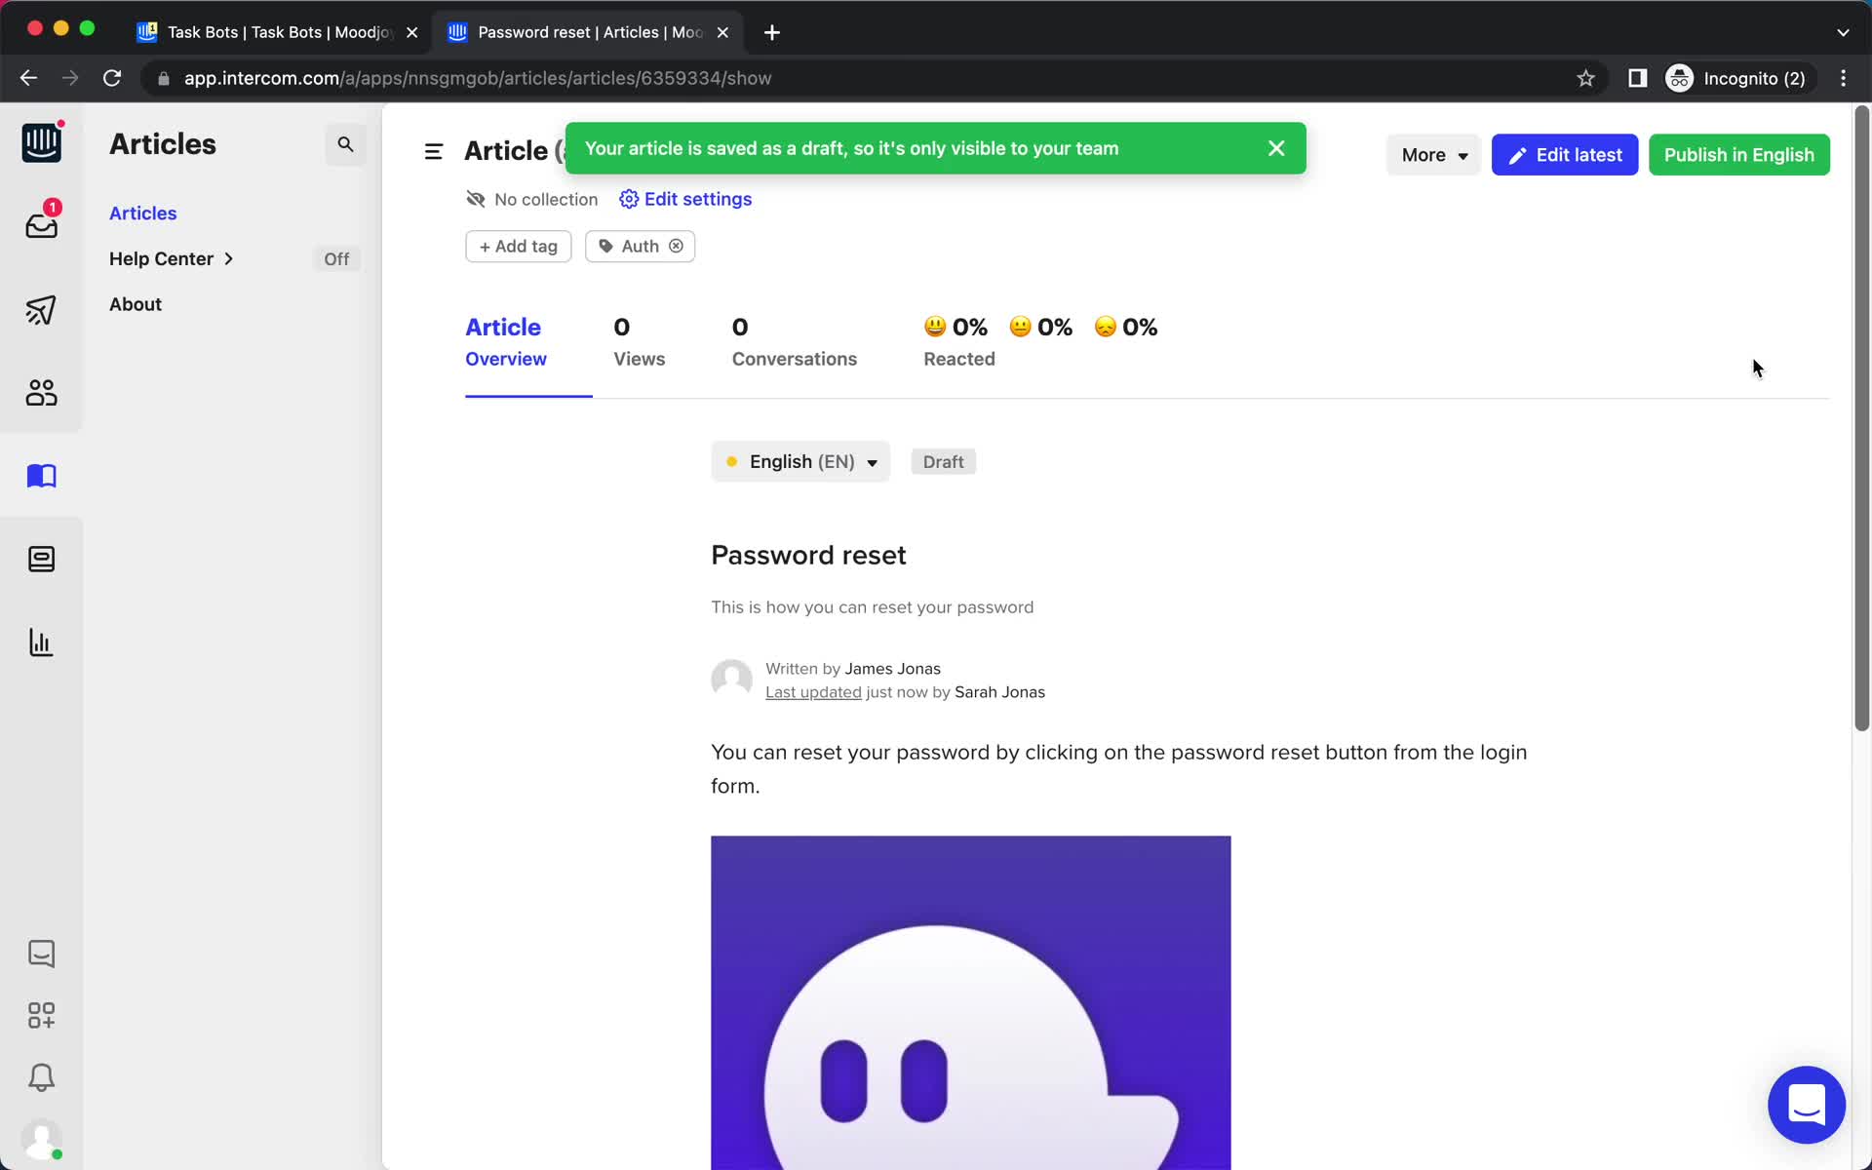Click the Articles navigation icon
1872x1170 pixels.
pyautogui.click(x=40, y=475)
